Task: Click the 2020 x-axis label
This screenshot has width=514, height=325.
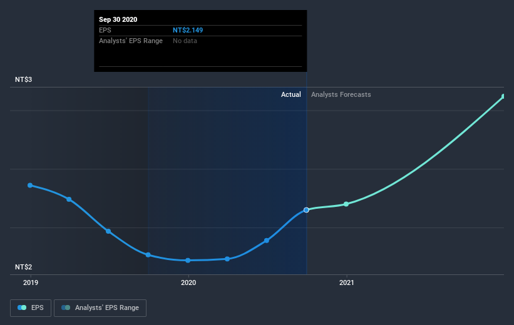Action: click(x=188, y=282)
